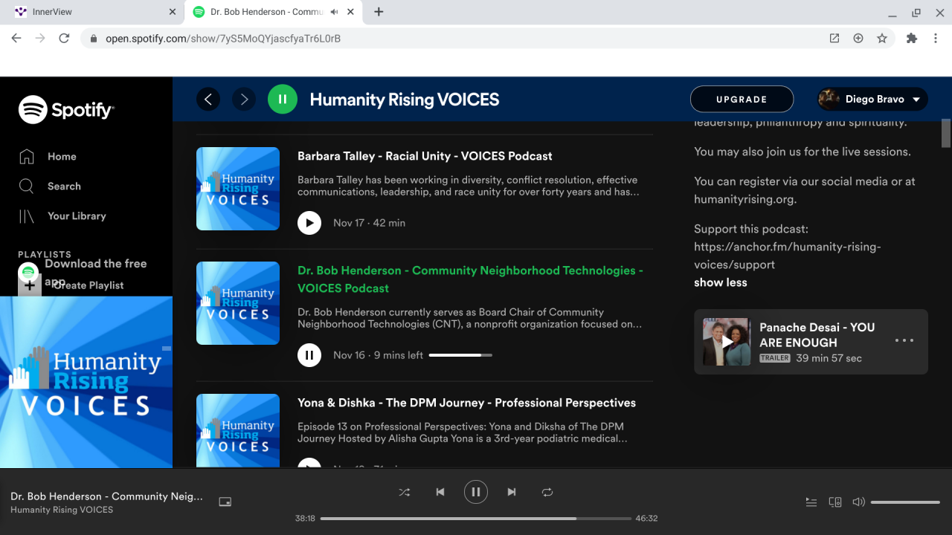952x535 pixels.
Task: Open more options for Panache Desai trailer
Action: click(x=904, y=341)
